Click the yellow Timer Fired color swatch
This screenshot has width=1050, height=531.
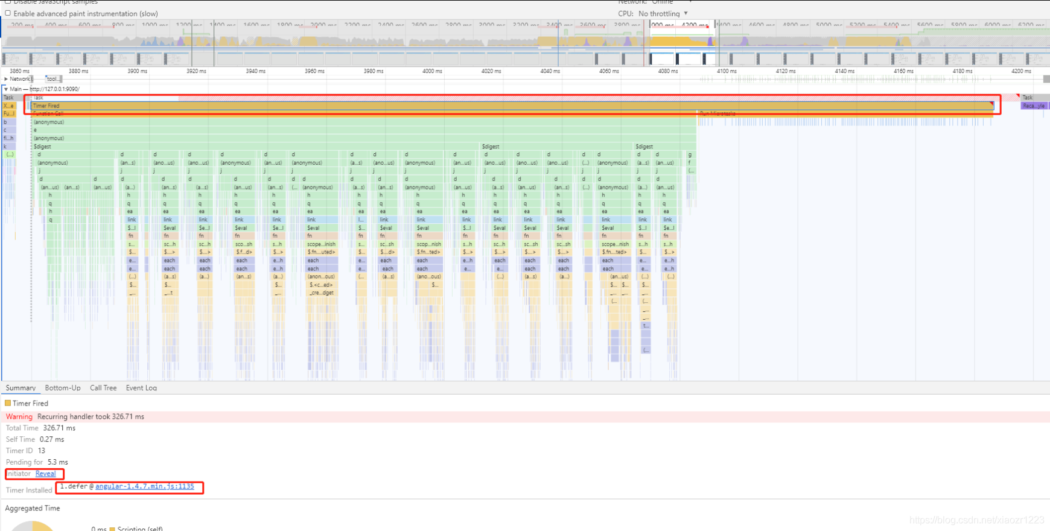pyautogui.click(x=8, y=403)
